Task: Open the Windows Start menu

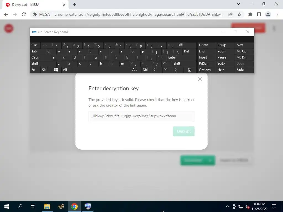Action: tap(7, 206)
